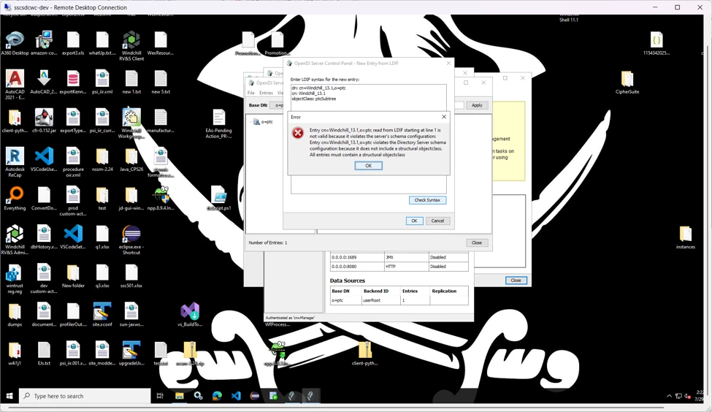Click Close in Manage Entries window
Viewport: 712px width, 412px height.
pyautogui.click(x=477, y=243)
